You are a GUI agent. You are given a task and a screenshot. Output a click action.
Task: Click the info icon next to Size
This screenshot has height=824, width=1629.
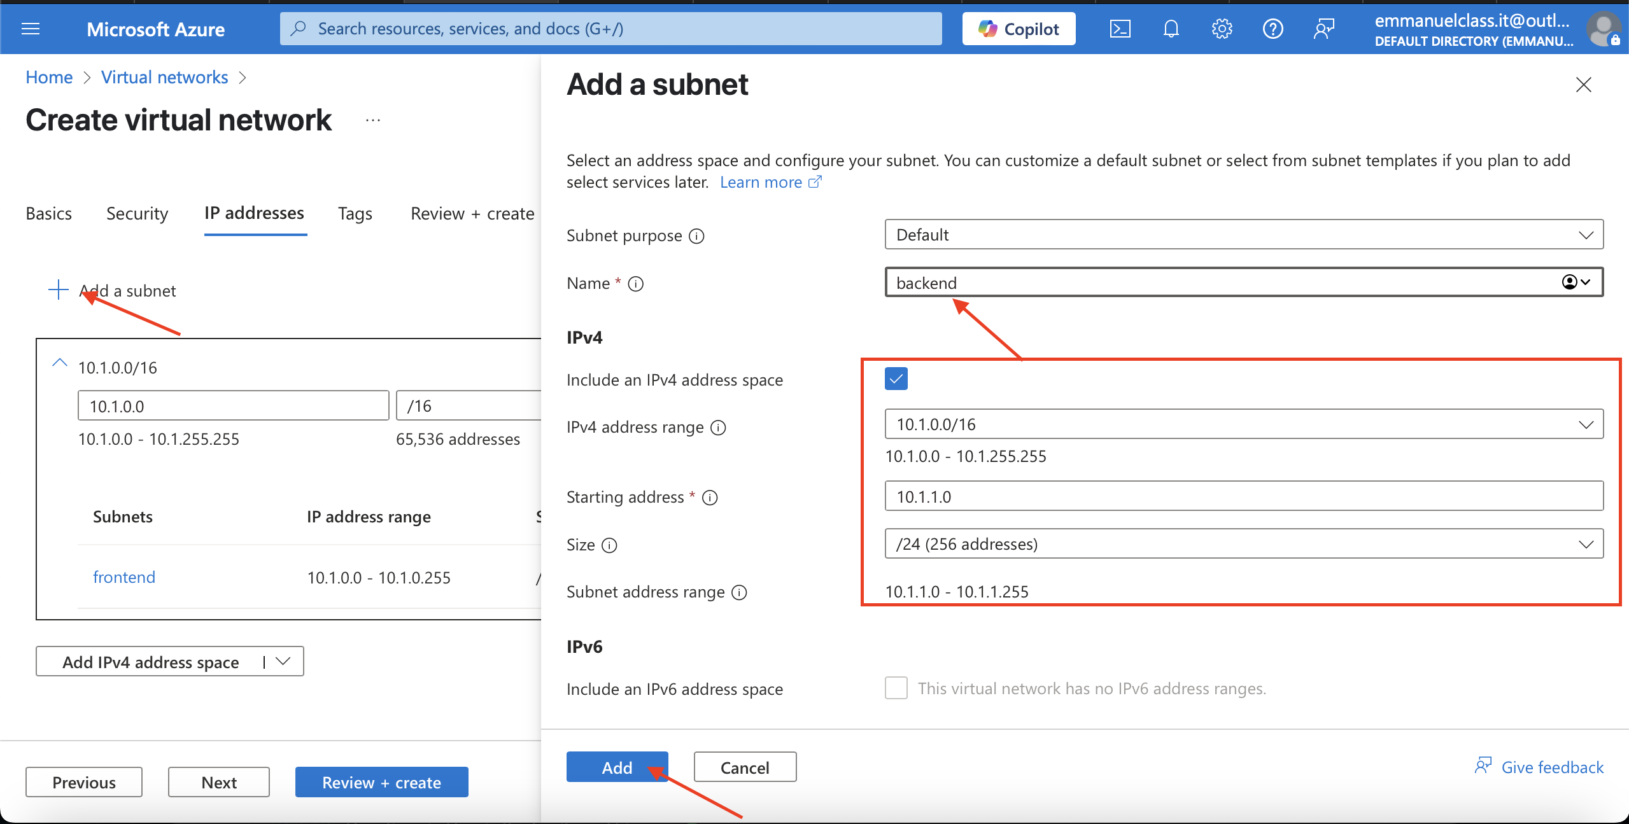pos(609,545)
